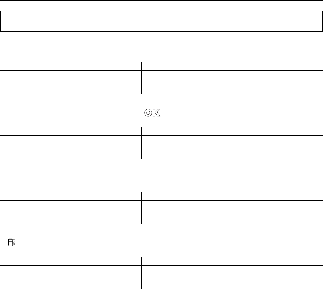This screenshot has height=289, width=323.
Task: Click middle body cell of table below fuel pump
Action: coord(208,276)
